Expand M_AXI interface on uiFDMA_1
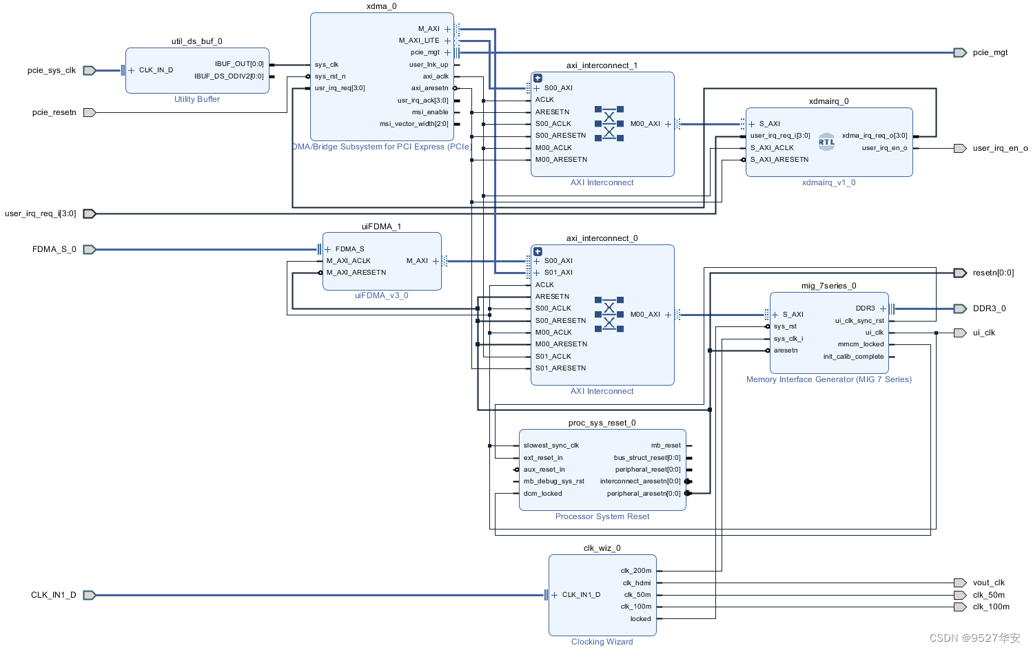 [x=436, y=261]
